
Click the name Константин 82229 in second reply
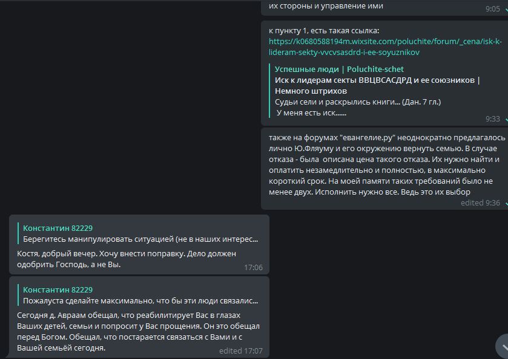coord(58,289)
